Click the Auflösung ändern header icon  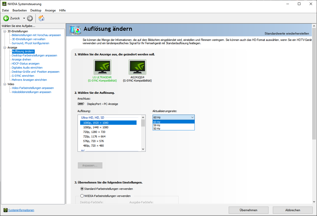coord(75,30)
